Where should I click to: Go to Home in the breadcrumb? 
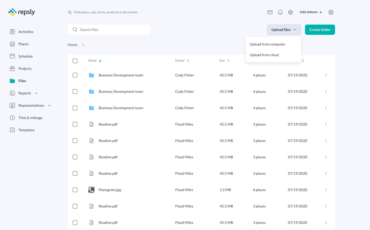click(x=73, y=45)
